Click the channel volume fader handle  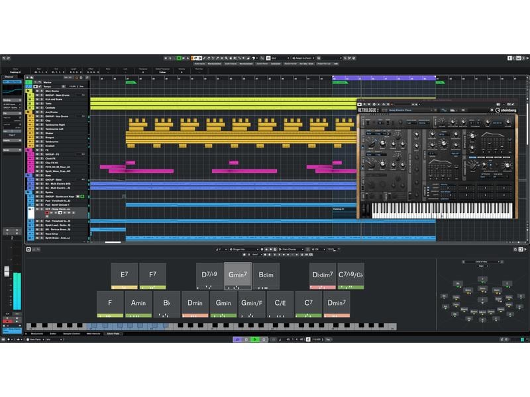(7, 271)
